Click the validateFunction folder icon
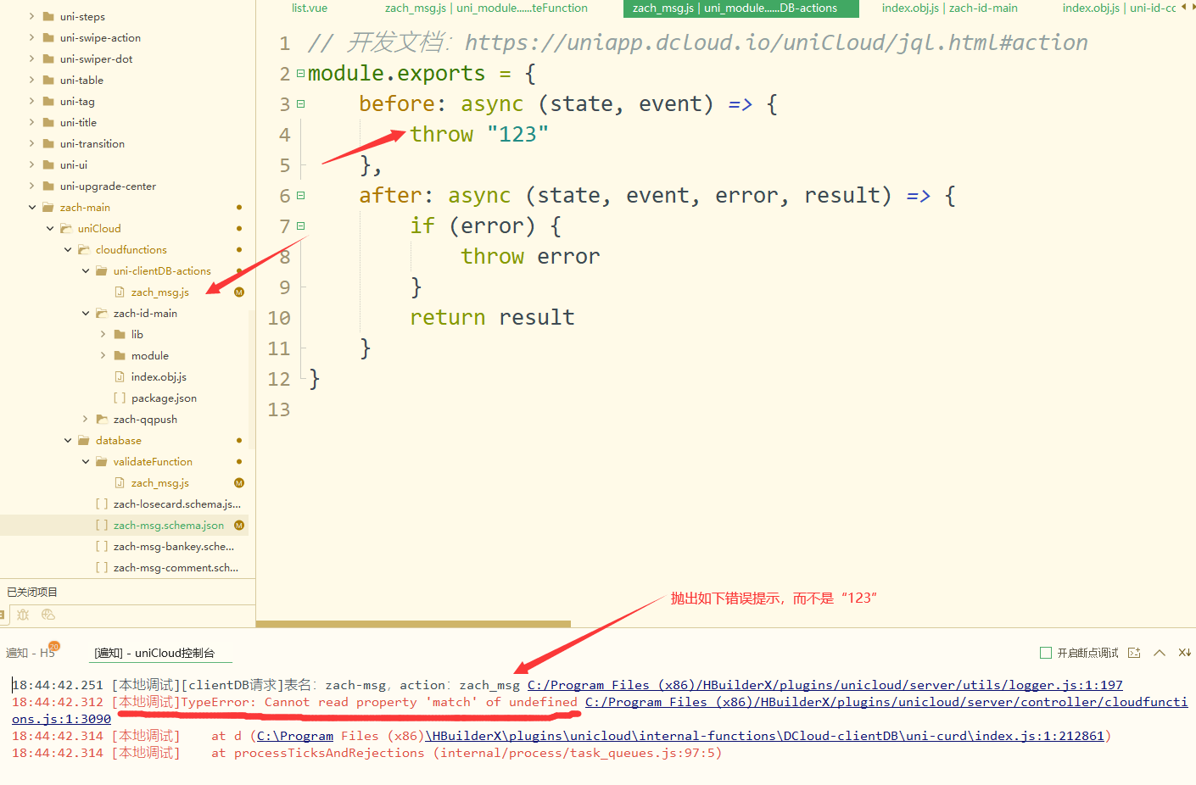Image resolution: width=1196 pixels, height=785 pixels. point(102,462)
